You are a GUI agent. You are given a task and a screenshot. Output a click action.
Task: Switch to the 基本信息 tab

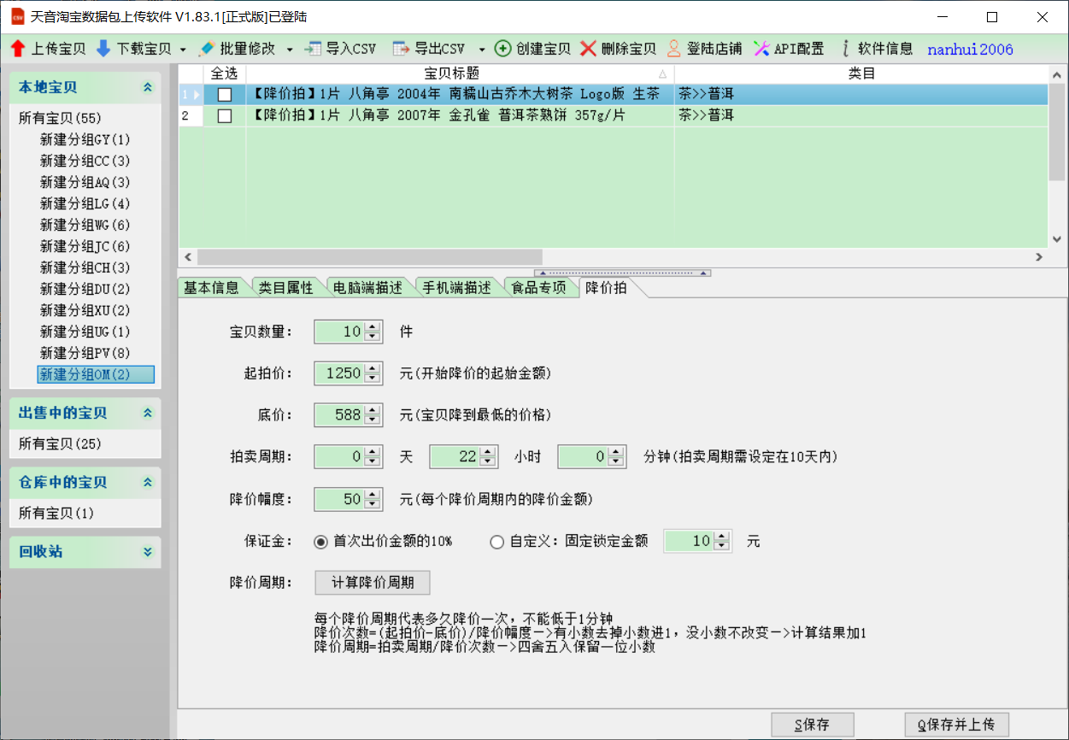(x=211, y=288)
